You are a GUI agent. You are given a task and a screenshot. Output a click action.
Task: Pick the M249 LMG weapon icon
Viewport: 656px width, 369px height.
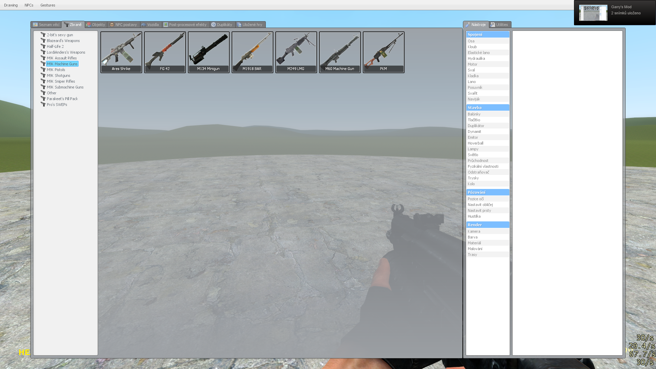pos(296,52)
